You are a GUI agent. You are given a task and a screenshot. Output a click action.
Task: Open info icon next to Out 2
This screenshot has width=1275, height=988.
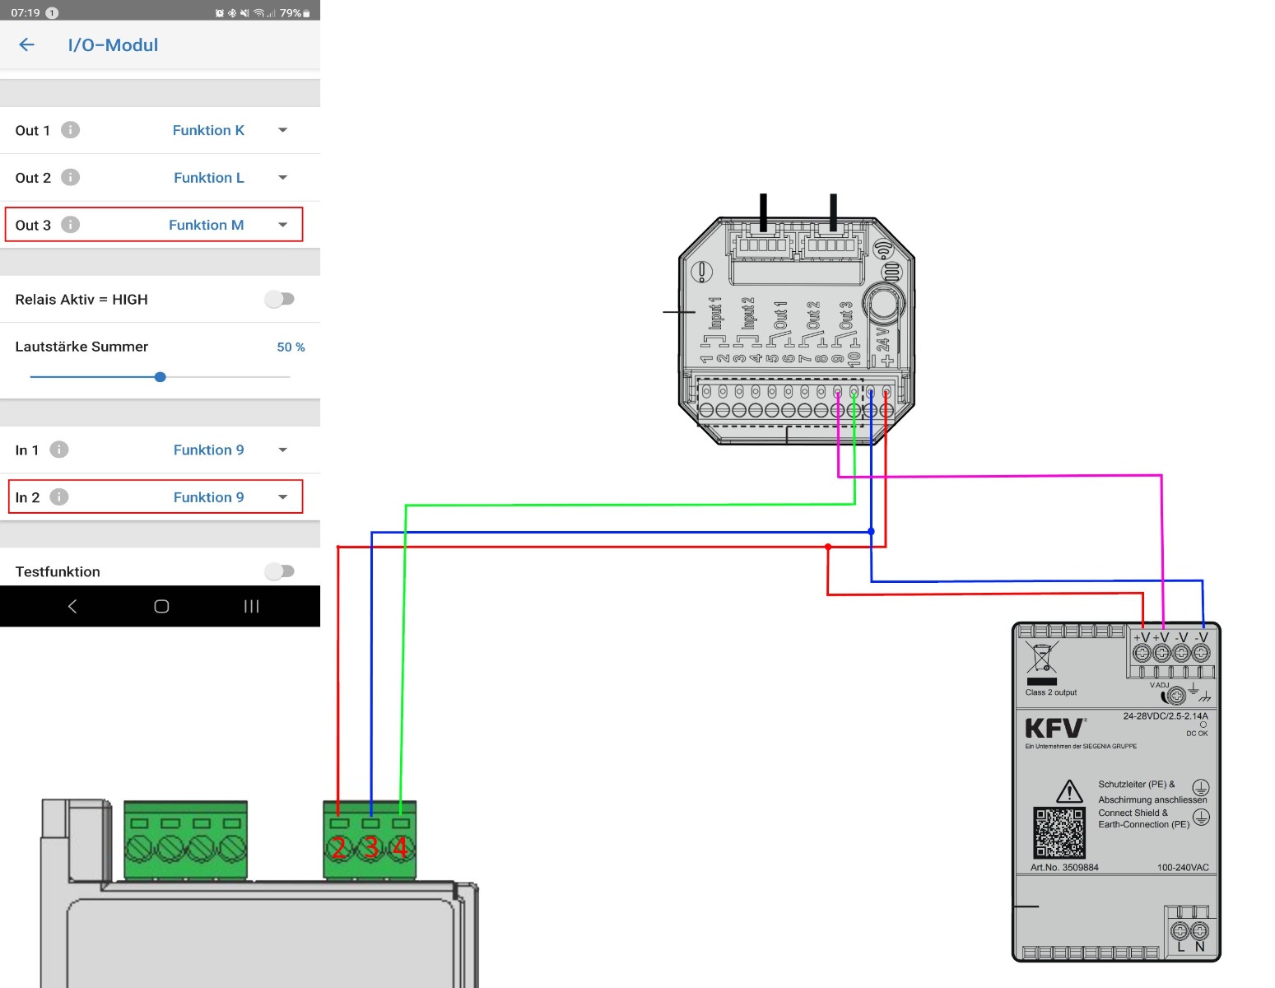(x=71, y=178)
